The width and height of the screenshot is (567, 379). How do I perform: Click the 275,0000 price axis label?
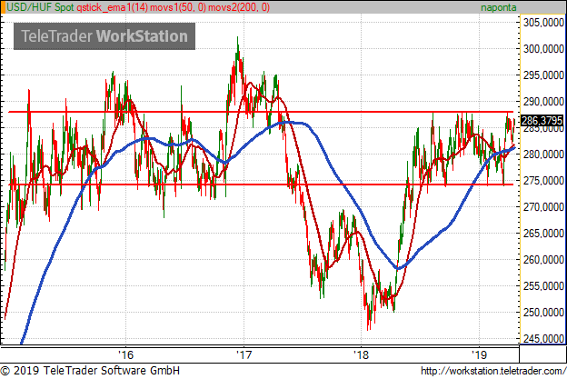pyautogui.click(x=543, y=181)
